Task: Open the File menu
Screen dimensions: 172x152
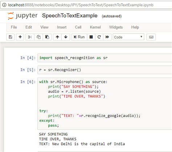Action: (x=14, y=27)
